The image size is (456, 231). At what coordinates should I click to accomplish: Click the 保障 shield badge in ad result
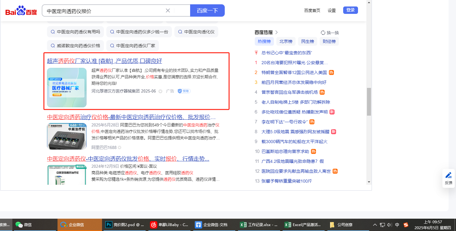pos(184,91)
